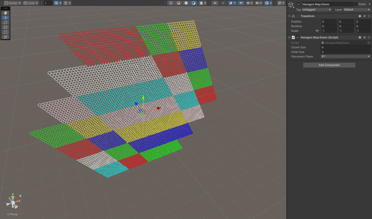
Task: Select the Rotate tool
Action: (x=5, y=22)
